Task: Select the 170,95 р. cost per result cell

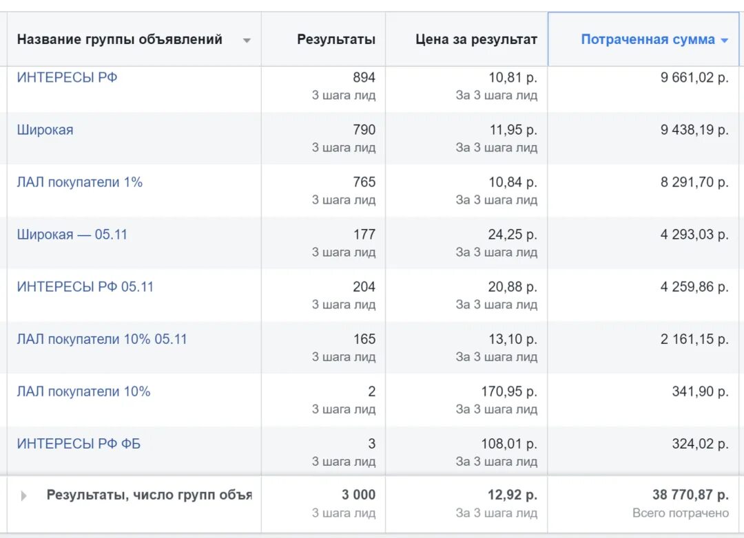Action: click(508, 391)
